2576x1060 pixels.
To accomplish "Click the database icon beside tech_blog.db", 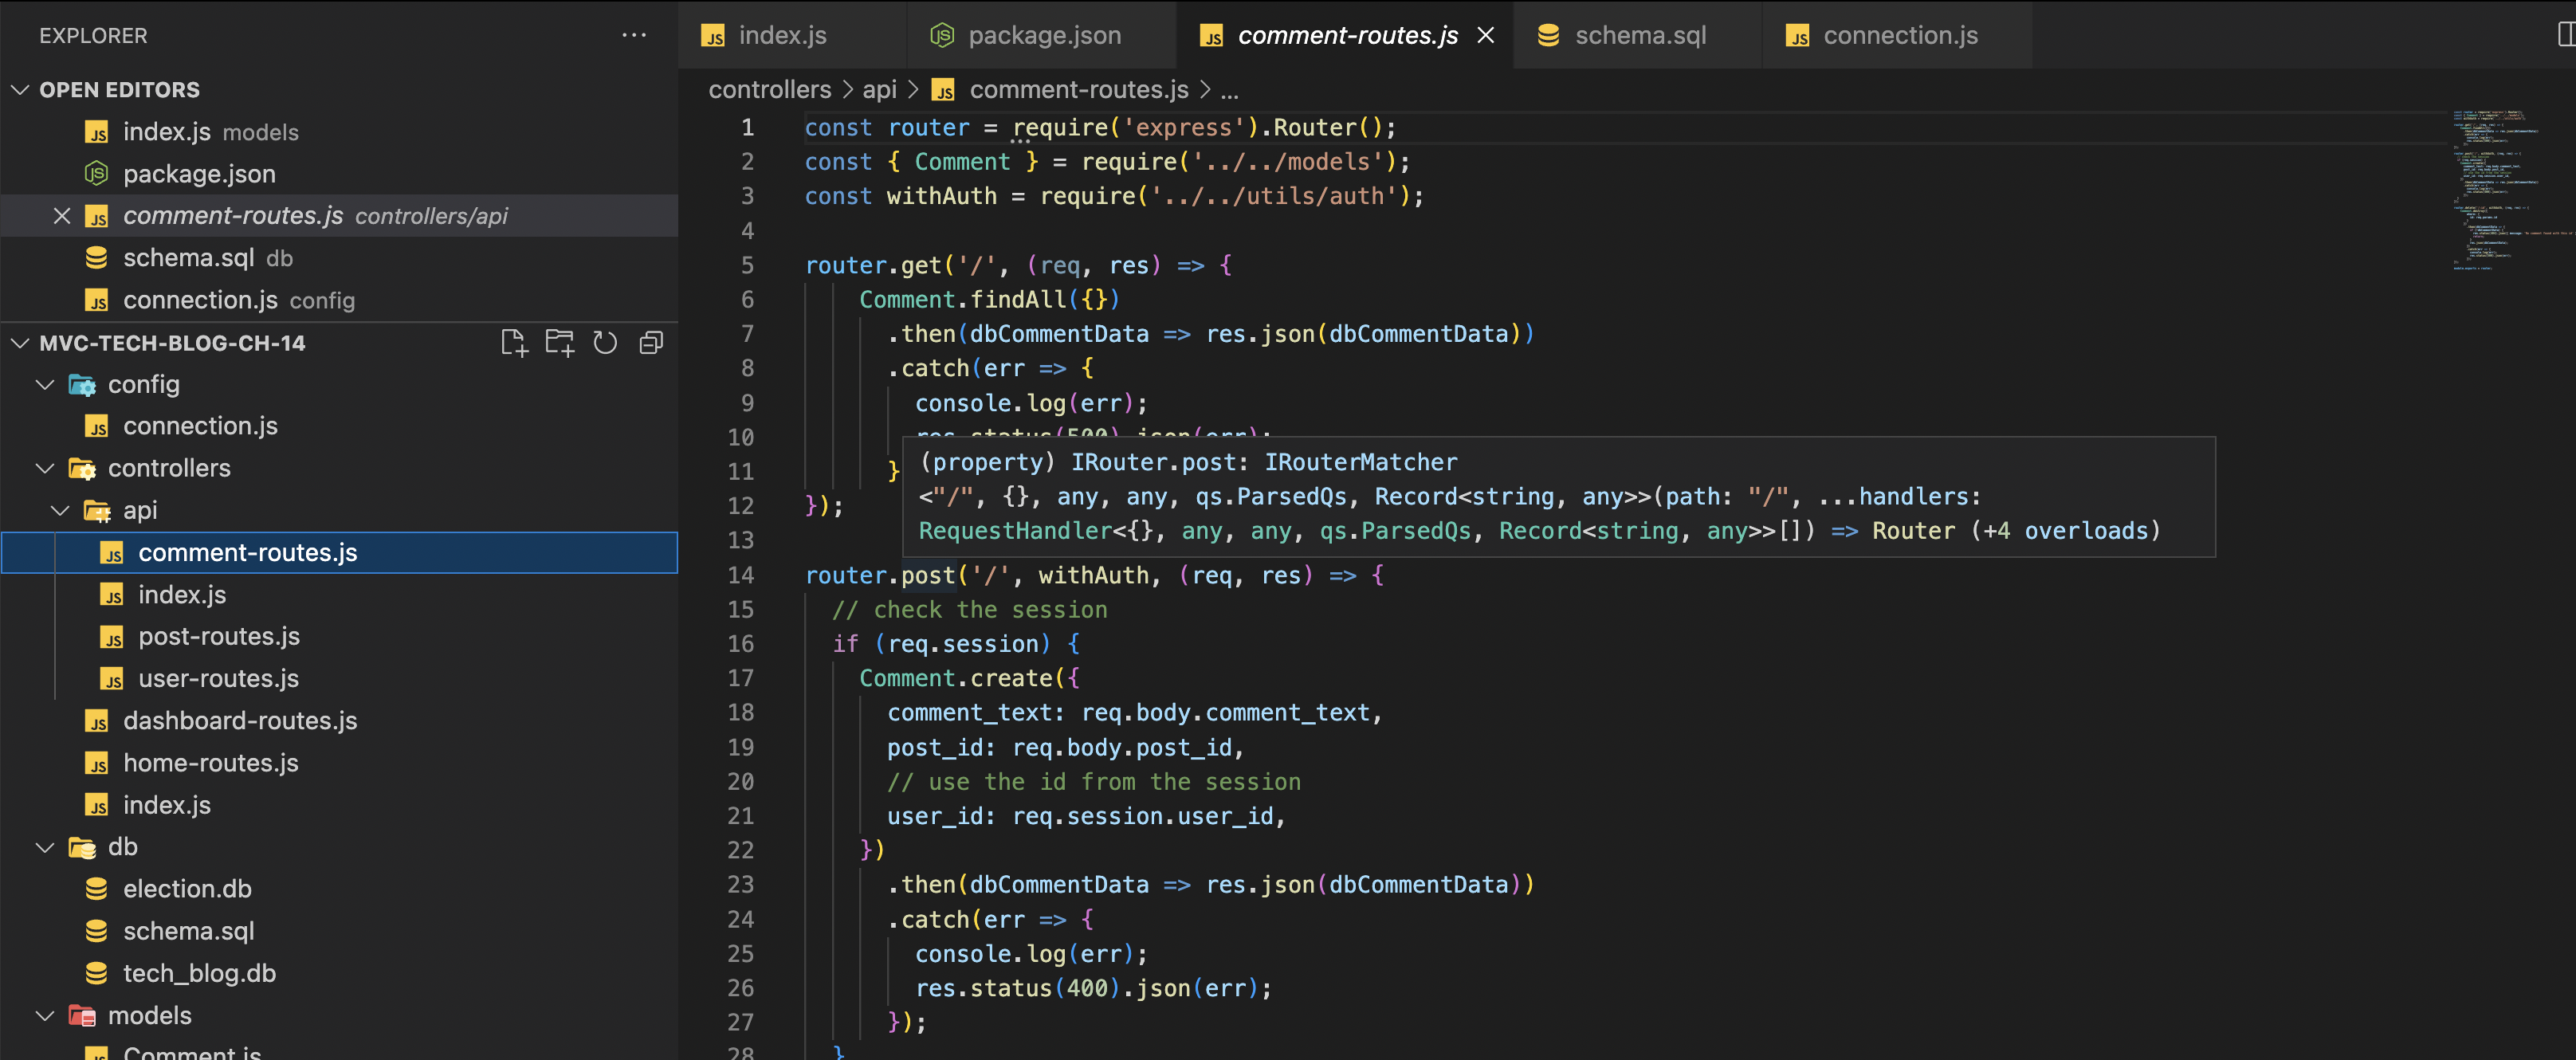I will tap(96, 972).
